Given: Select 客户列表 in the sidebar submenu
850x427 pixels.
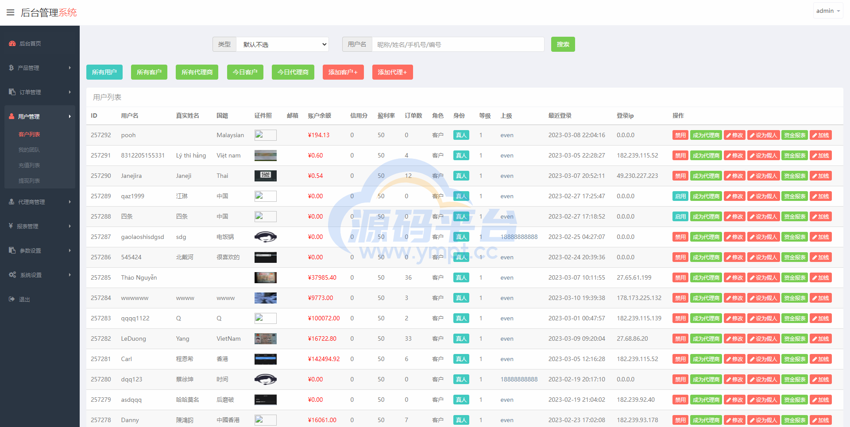Looking at the screenshot, I should (x=29, y=134).
